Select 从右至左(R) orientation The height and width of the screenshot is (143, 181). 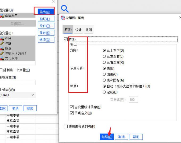point(104,62)
